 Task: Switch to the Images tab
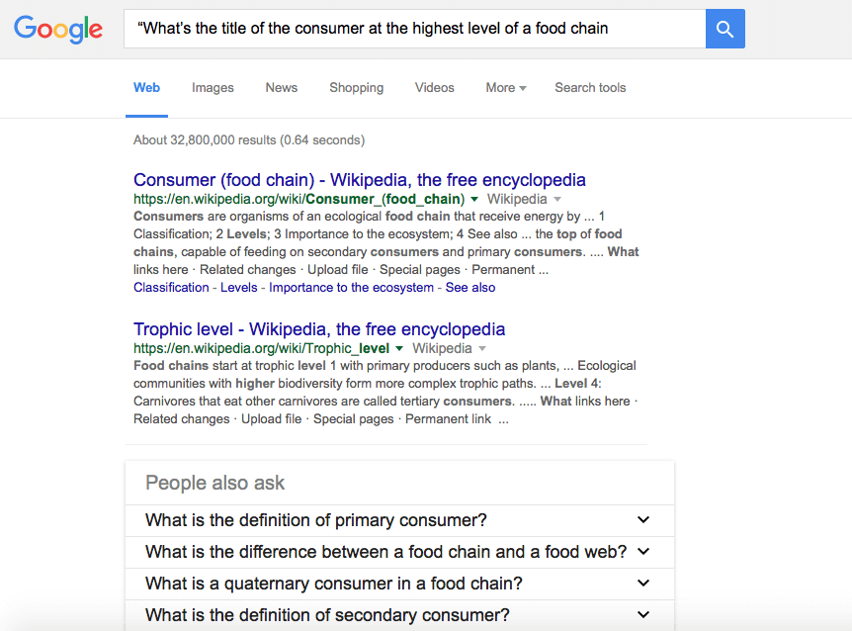(213, 88)
